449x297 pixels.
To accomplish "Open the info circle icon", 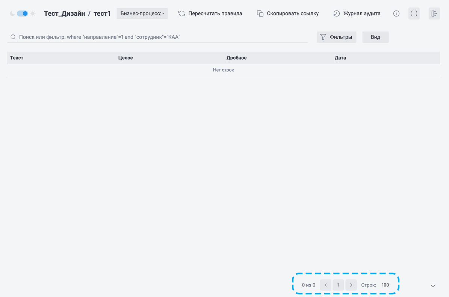I will [396, 13].
